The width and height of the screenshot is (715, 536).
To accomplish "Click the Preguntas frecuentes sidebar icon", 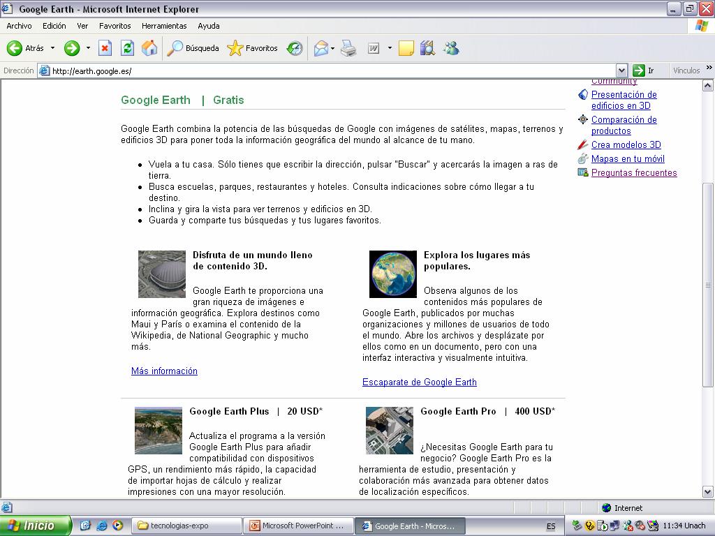I will (583, 172).
